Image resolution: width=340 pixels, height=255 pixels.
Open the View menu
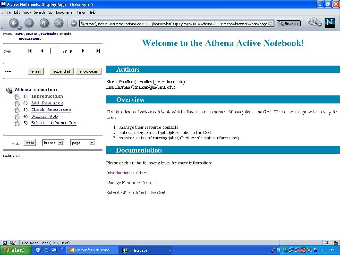[27, 12]
